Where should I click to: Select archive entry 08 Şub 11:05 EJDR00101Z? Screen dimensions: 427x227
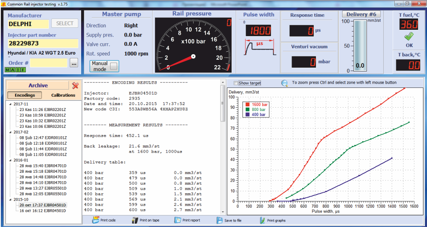[x=43, y=155]
